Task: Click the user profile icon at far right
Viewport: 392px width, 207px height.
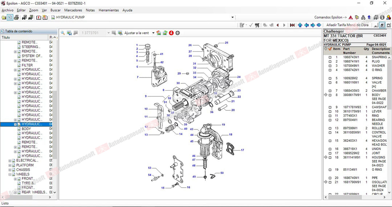Action: pyautogui.click(x=388, y=17)
